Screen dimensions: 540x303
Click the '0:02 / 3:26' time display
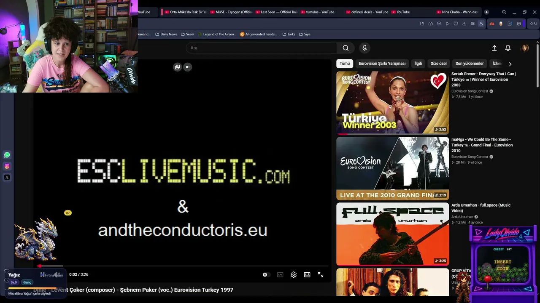pyautogui.click(x=79, y=275)
